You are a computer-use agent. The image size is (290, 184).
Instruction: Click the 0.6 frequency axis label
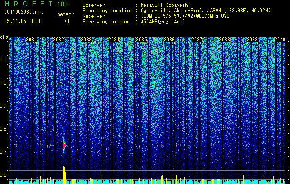point(4,175)
